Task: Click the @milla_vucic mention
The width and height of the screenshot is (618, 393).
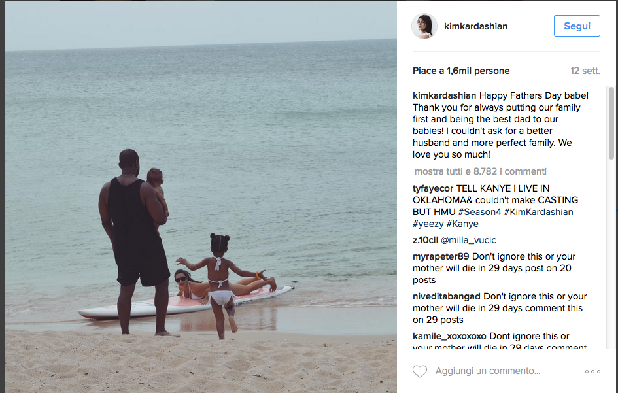Action: [468, 240]
